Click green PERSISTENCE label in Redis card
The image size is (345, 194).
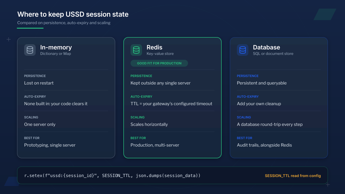coord(141,76)
